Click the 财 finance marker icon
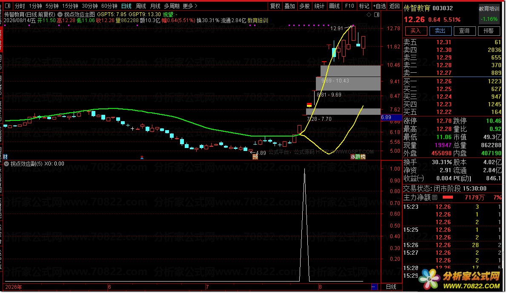 pyautogui.click(x=5, y=156)
